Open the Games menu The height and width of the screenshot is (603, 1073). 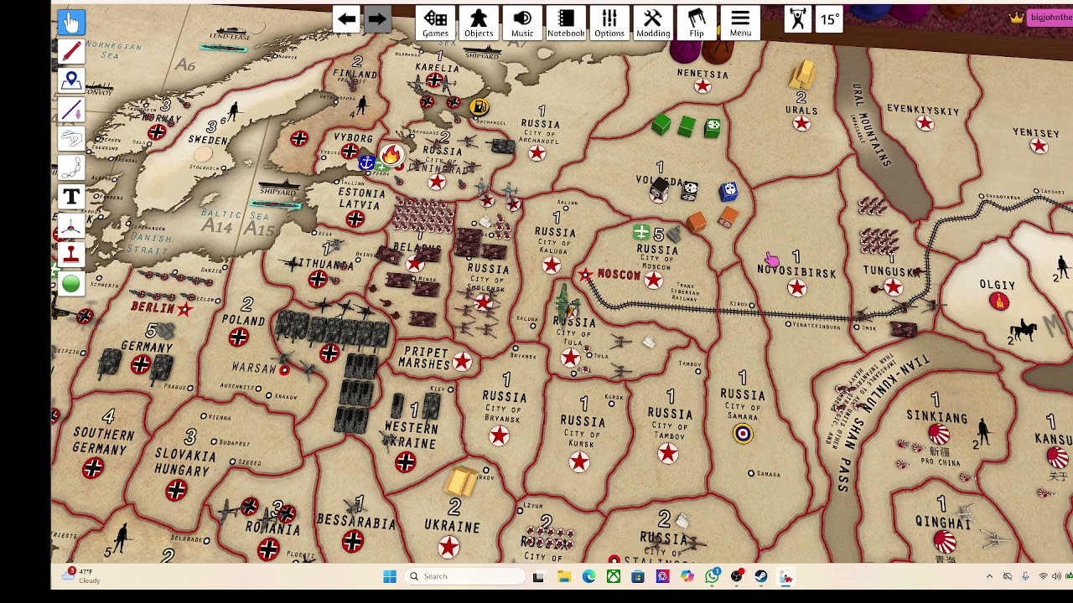pos(435,23)
